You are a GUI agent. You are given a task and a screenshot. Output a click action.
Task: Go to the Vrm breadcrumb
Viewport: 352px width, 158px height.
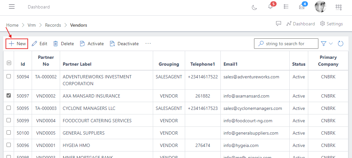pyautogui.click(x=32, y=25)
